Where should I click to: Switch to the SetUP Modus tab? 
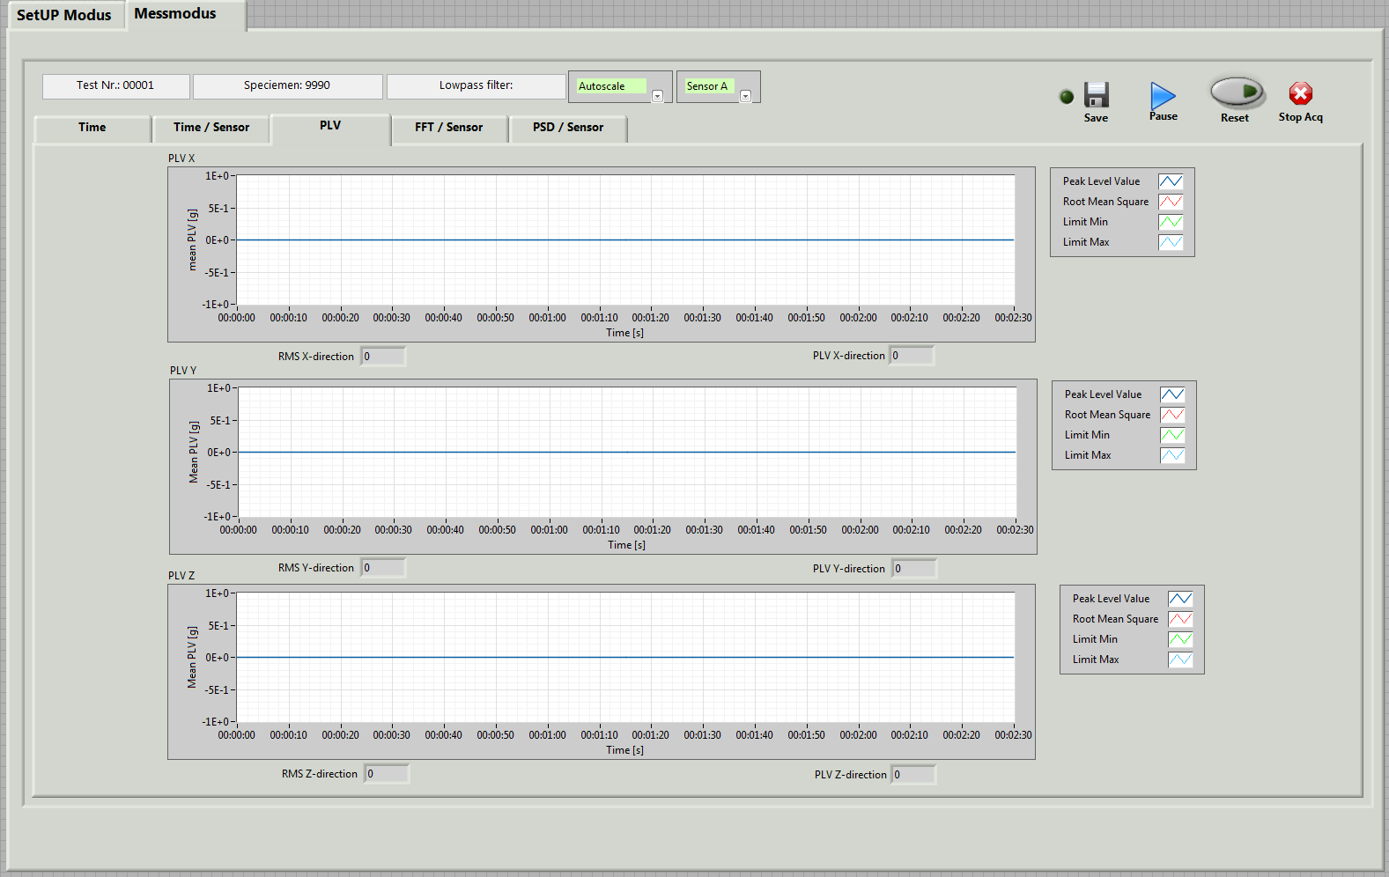[x=64, y=15]
